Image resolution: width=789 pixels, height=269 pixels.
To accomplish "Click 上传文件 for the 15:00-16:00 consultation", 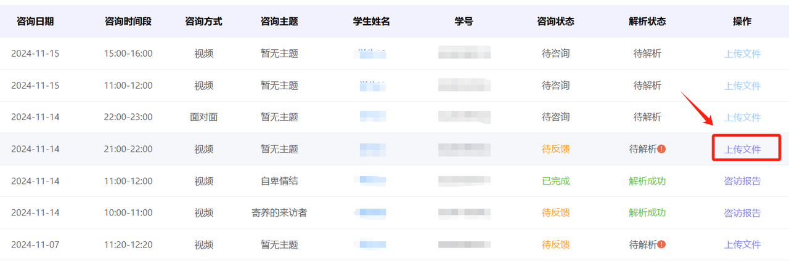I will tap(742, 54).
